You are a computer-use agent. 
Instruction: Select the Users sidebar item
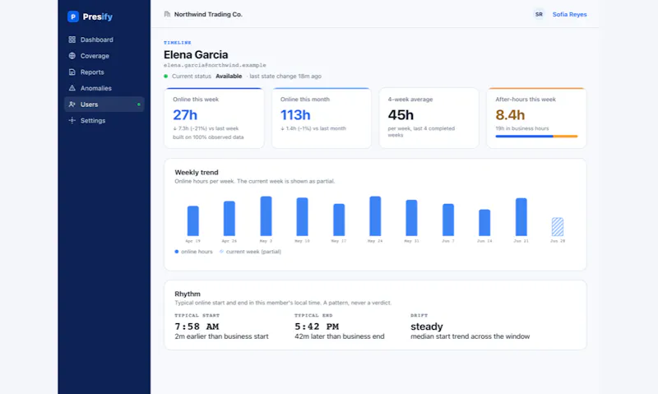104,104
